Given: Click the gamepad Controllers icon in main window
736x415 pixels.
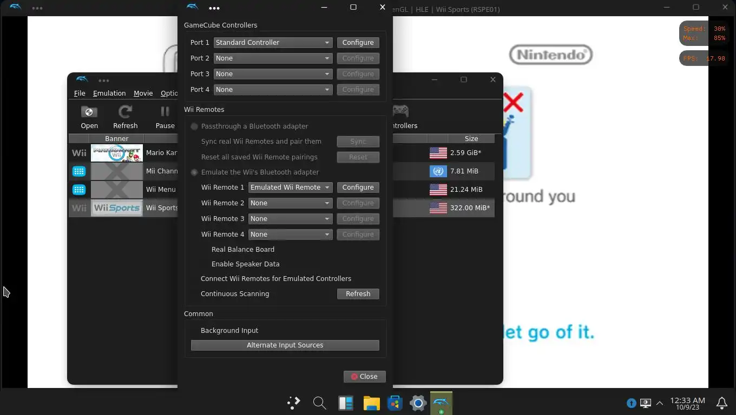Looking at the screenshot, I should pyautogui.click(x=400, y=111).
